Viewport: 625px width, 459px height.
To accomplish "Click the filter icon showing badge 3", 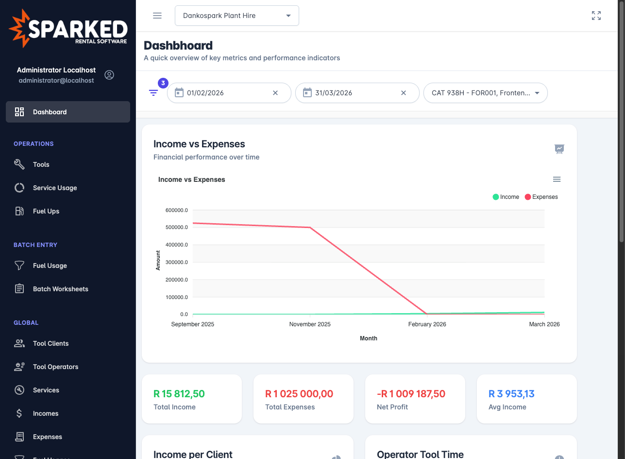I will 154,92.
